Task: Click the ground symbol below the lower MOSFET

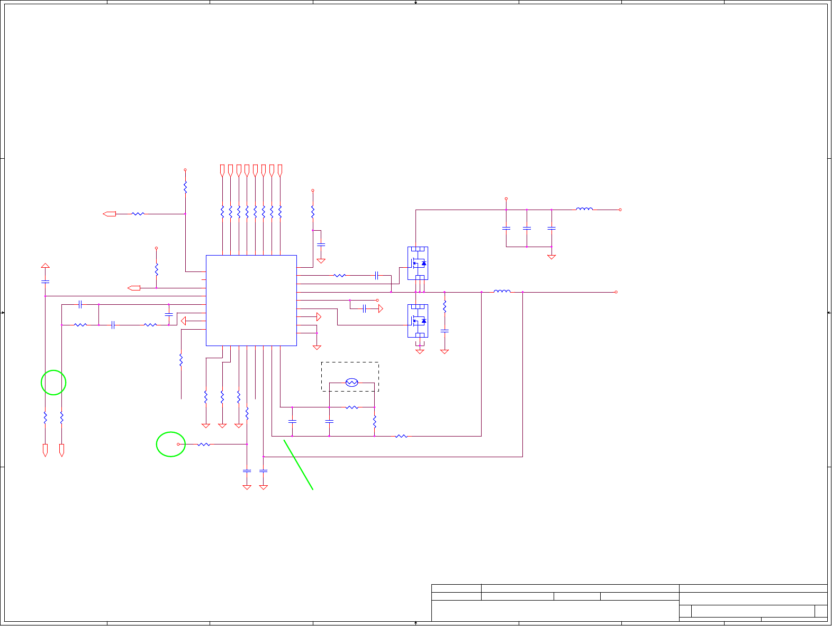Action: tap(420, 351)
